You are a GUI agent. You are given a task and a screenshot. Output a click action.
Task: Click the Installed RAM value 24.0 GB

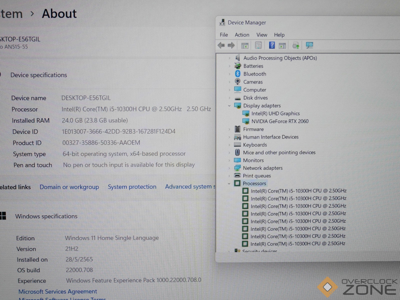coord(95,121)
